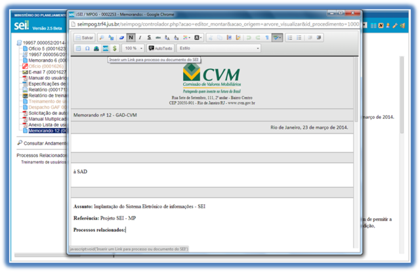Click the green dollar sign icon
420x272 pixels.
pyautogui.click(x=115, y=49)
